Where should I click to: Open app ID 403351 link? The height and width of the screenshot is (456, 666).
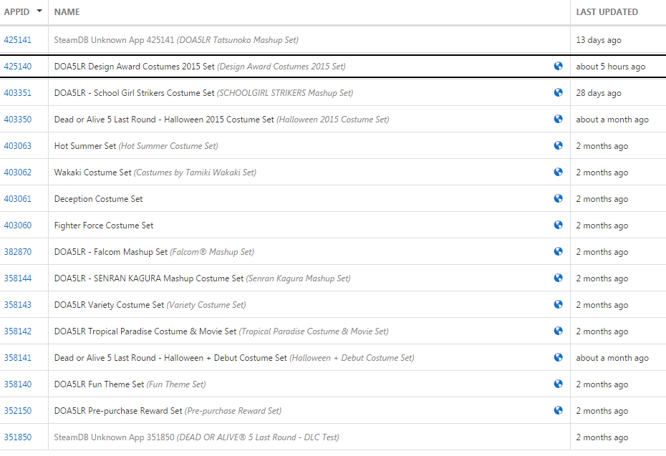click(18, 93)
